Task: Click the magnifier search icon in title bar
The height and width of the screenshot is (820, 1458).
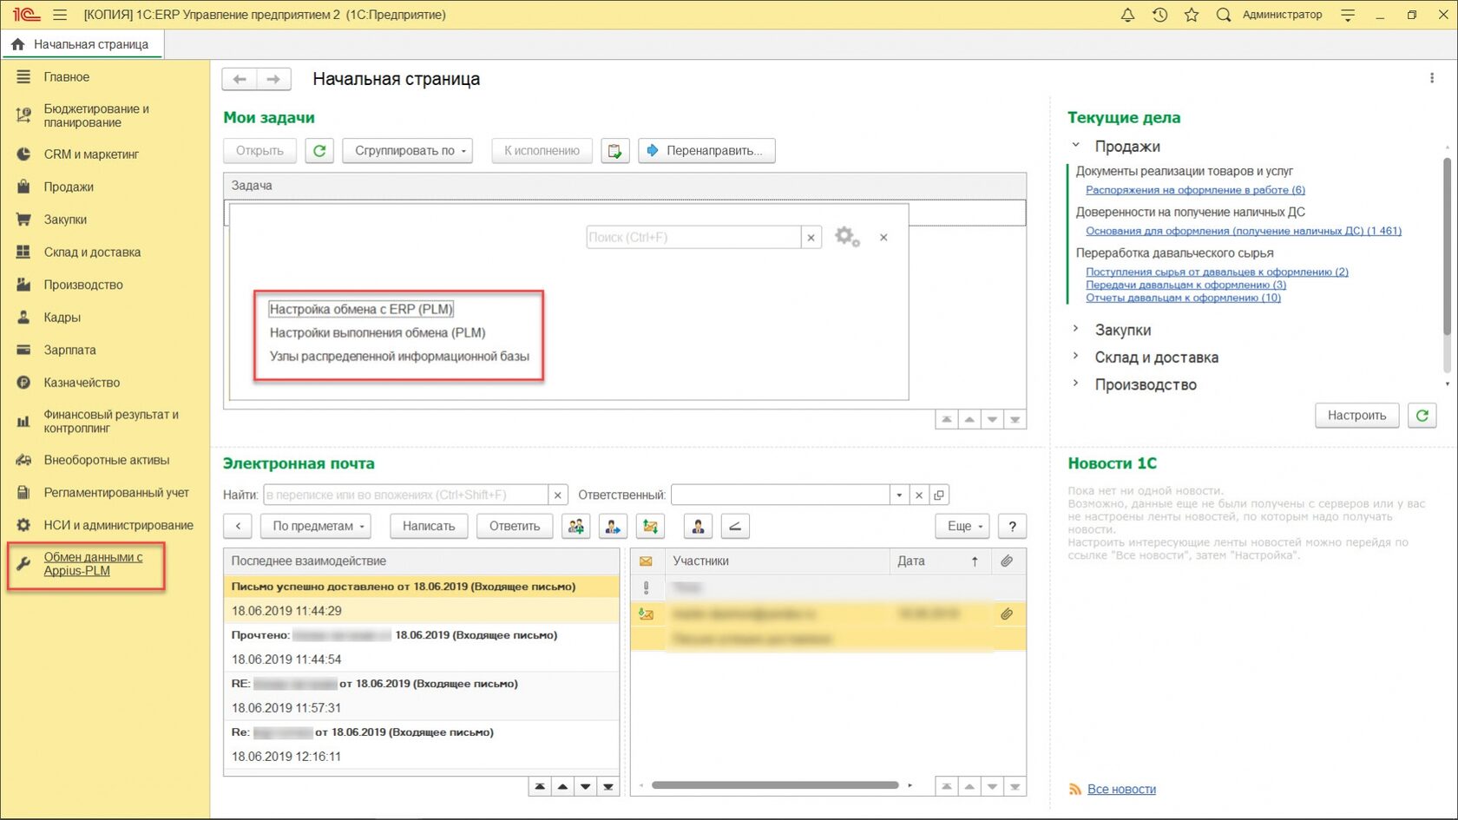Action: click(1224, 15)
